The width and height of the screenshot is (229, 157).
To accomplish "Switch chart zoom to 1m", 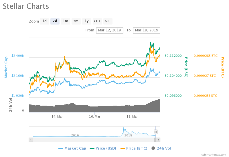I will click(x=66, y=21).
